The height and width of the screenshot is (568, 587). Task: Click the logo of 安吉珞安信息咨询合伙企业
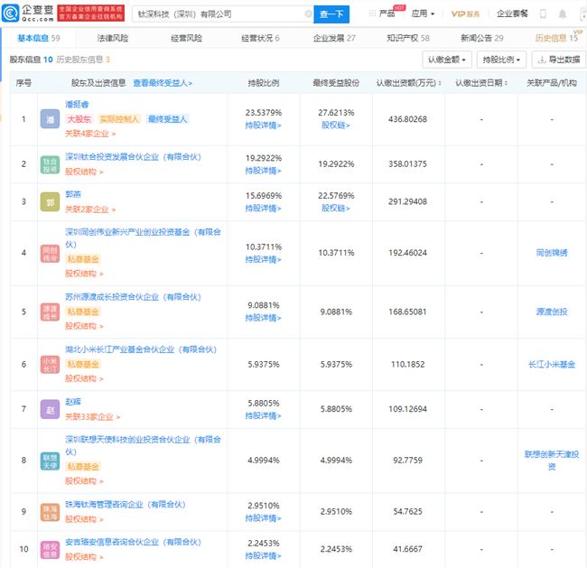coord(50,549)
